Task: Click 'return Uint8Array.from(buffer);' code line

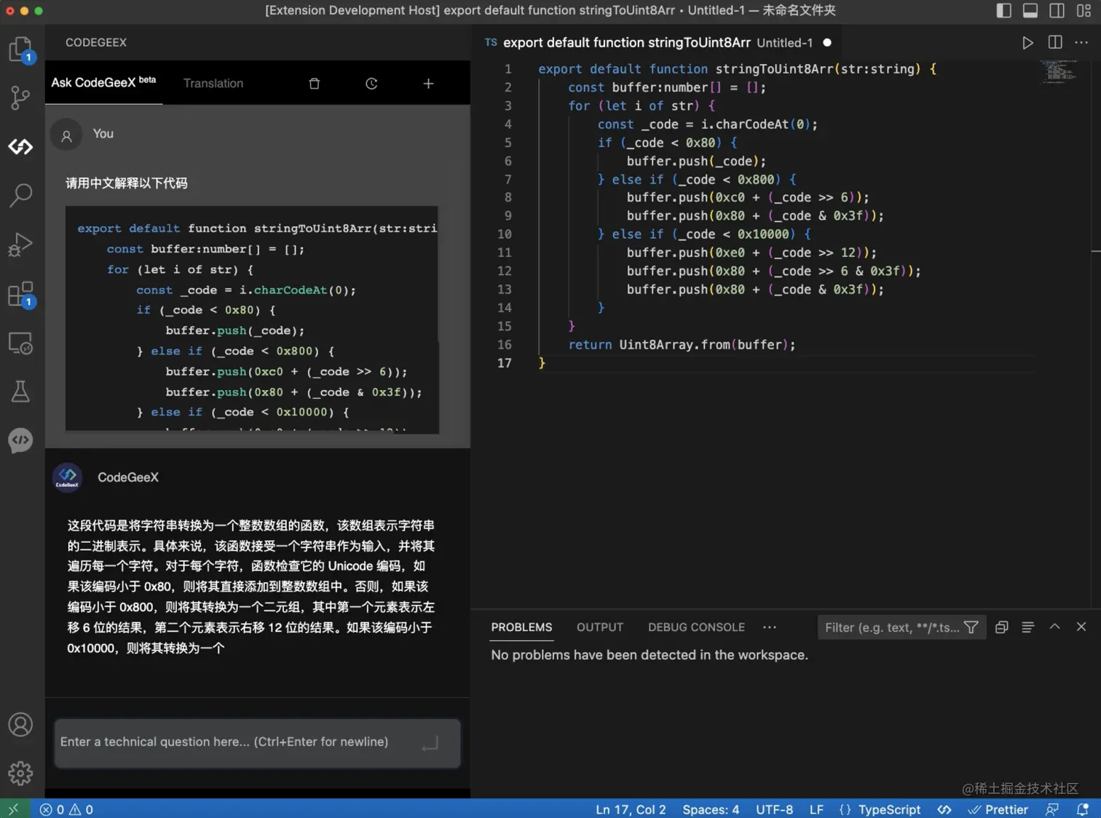Action: (682, 345)
